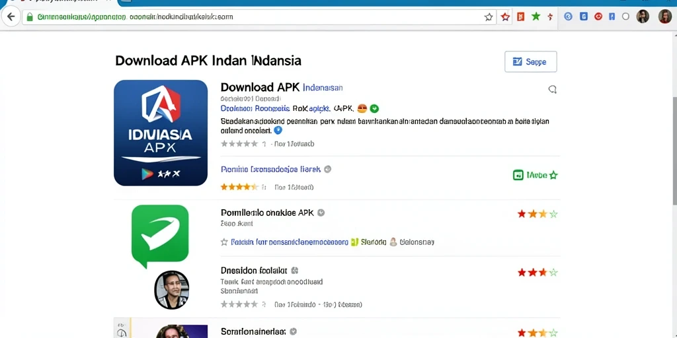677x338 pixels.
Task: Open the Sorrlonainerlsa entry
Action: [253, 331]
